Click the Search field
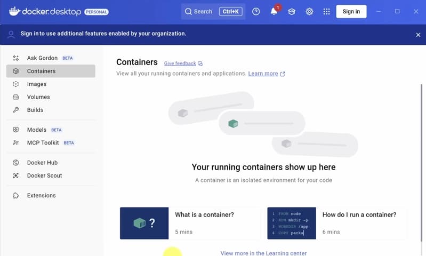This screenshot has width=426, height=256. [x=213, y=11]
